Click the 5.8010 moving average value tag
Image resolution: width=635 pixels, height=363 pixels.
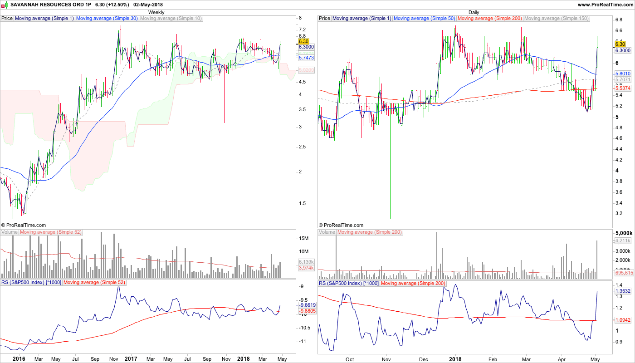coord(623,74)
